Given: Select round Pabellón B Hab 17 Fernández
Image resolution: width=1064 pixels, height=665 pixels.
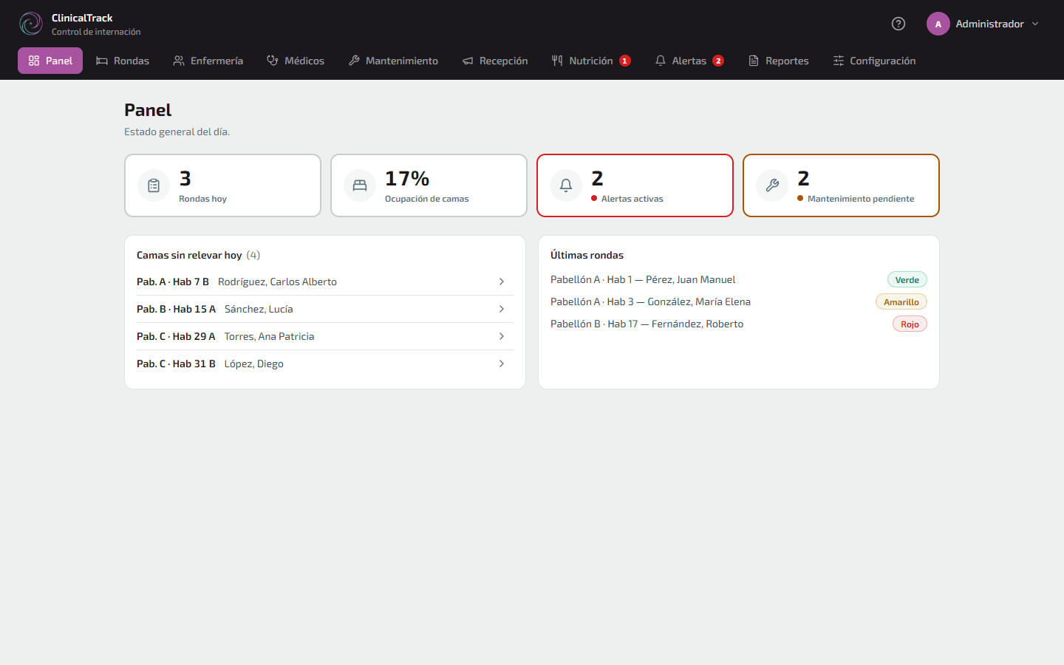Looking at the screenshot, I should pos(739,324).
